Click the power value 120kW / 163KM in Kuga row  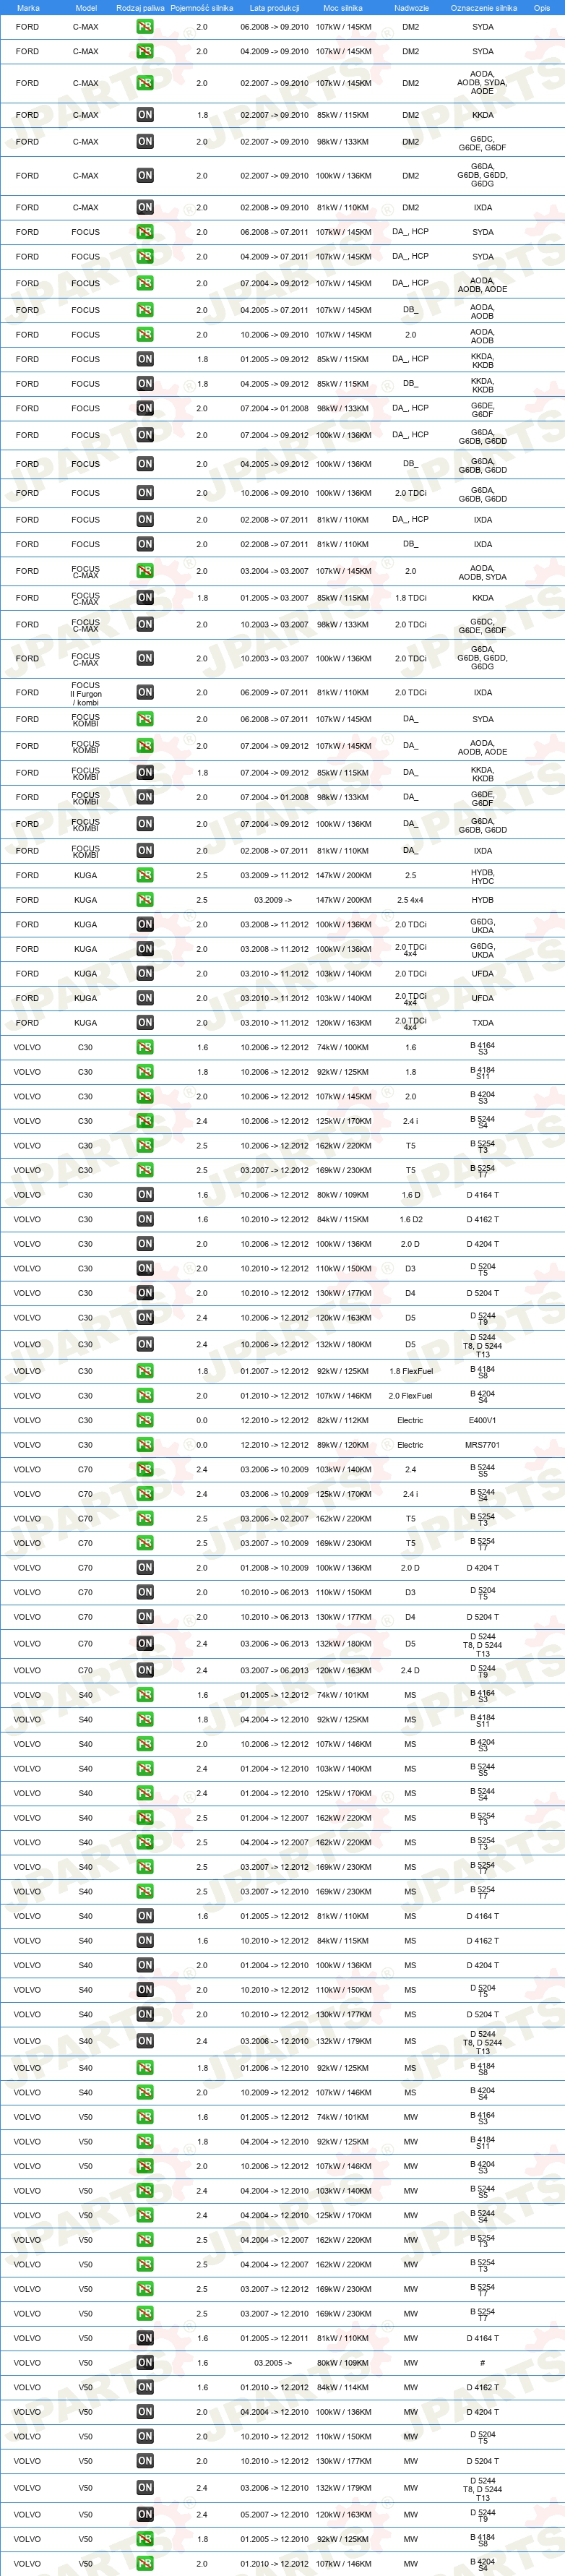point(343,1022)
